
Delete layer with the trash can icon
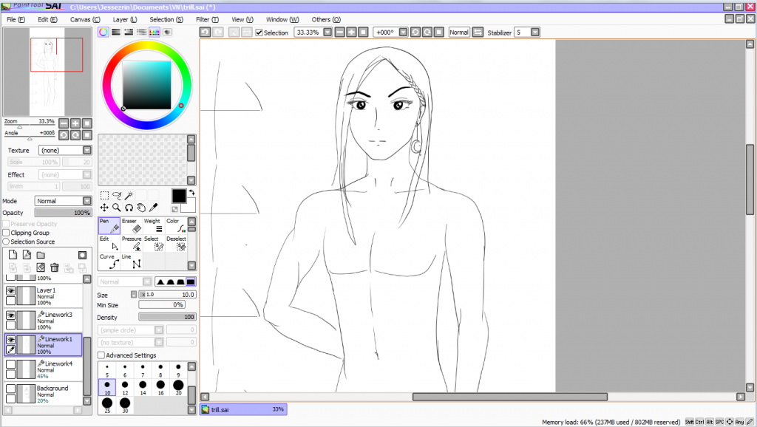(55, 267)
